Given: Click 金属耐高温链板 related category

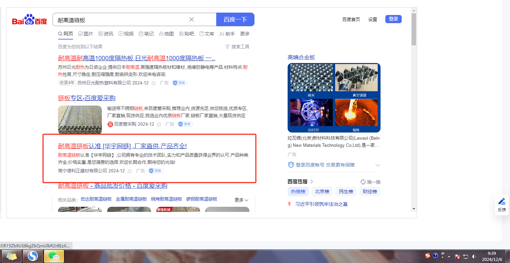Looking at the screenshot, I should (132, 199).
